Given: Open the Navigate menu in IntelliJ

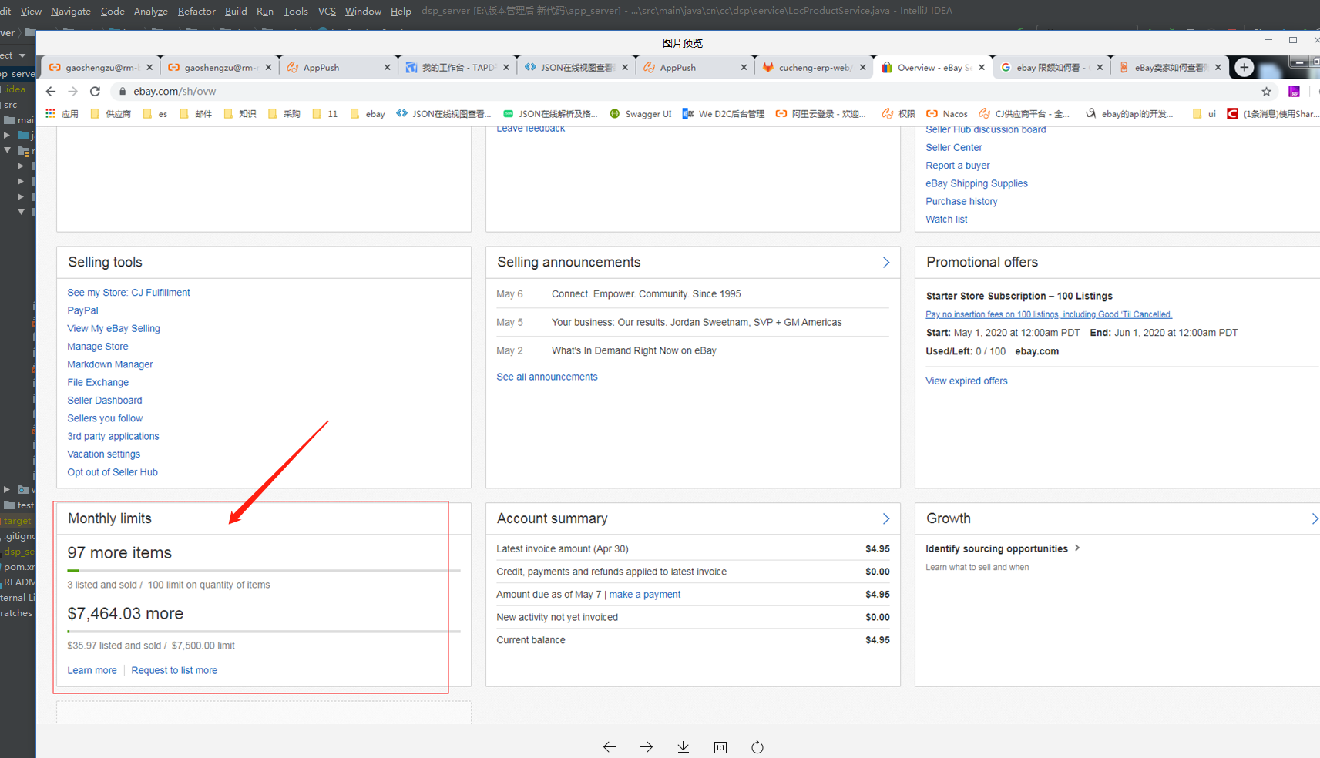Looking at the screenshot, I should point(71,11).
